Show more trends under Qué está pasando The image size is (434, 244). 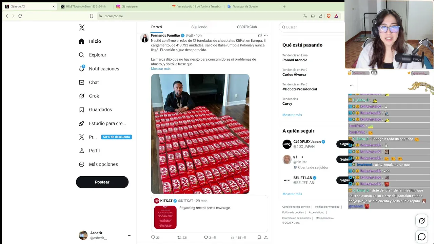coord(292,115)
